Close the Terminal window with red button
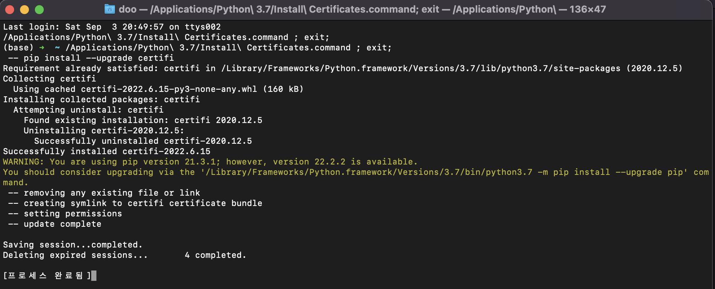Image resolution: width=715 pixels, height=289 pixels. 10,10
